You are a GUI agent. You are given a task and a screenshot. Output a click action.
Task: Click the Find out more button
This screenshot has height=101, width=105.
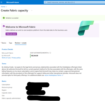11,34
